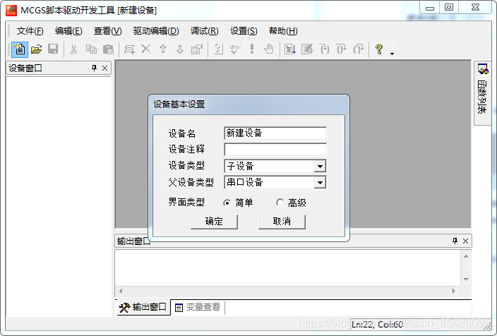Open the toolbar options overflow arrow
The image size is (497, 336).
click(392, 54)
